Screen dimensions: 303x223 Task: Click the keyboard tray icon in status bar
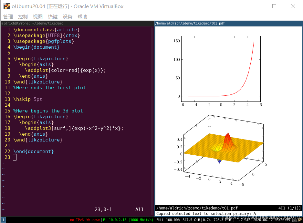point(295,220)
